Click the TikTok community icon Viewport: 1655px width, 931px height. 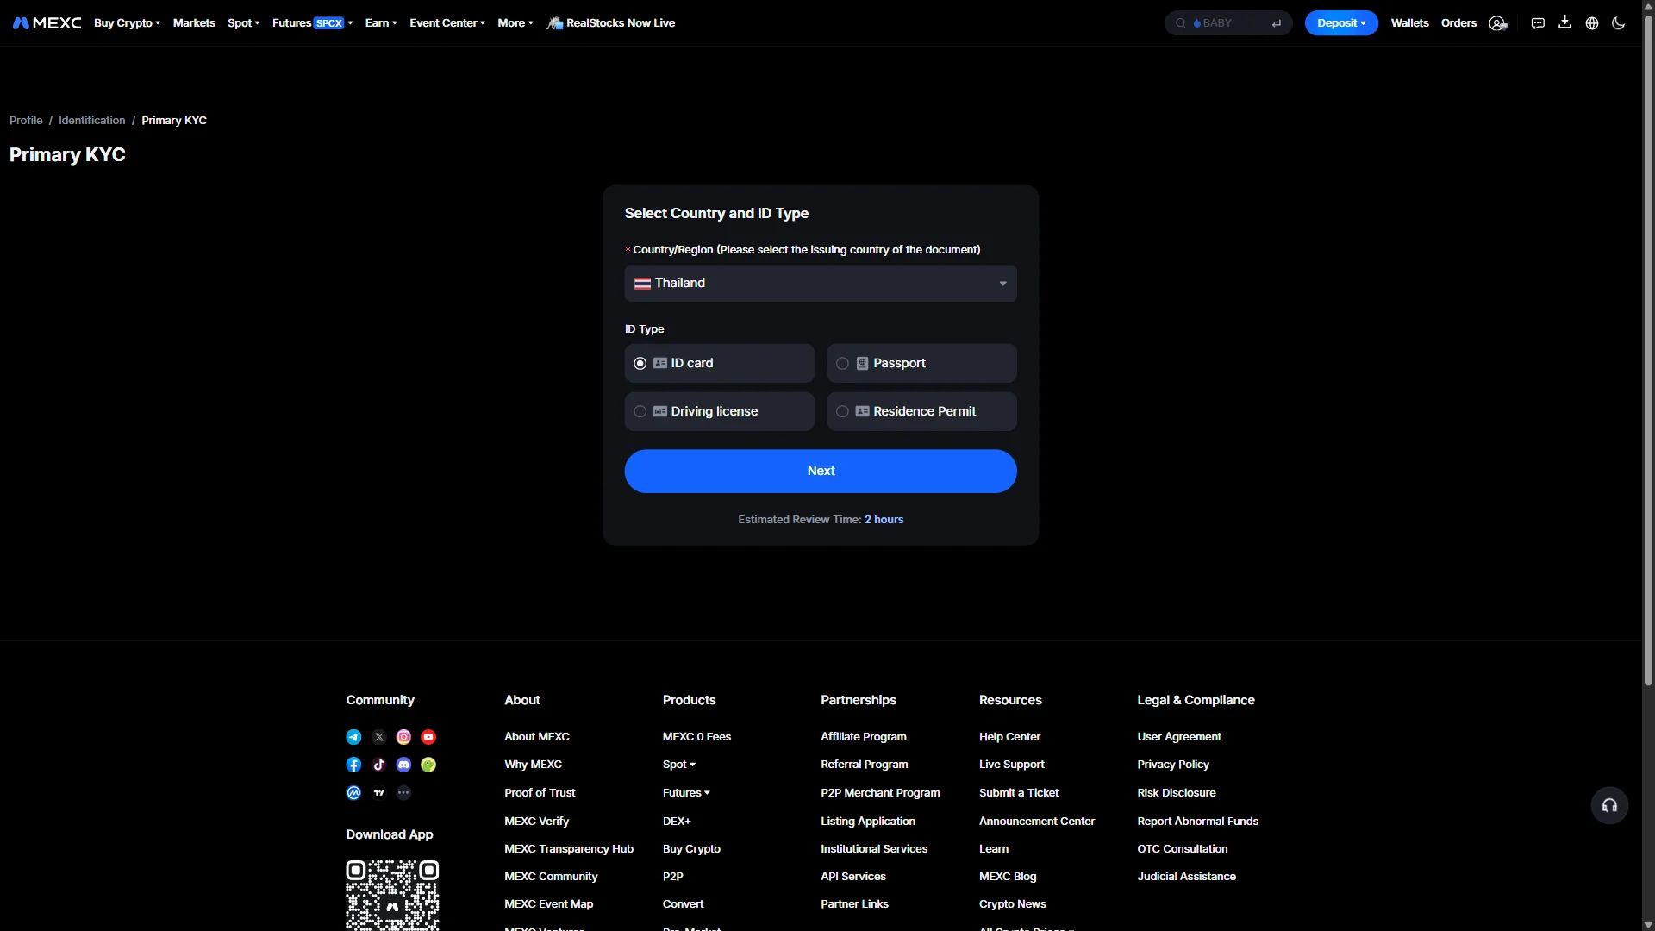click(378, 765)
